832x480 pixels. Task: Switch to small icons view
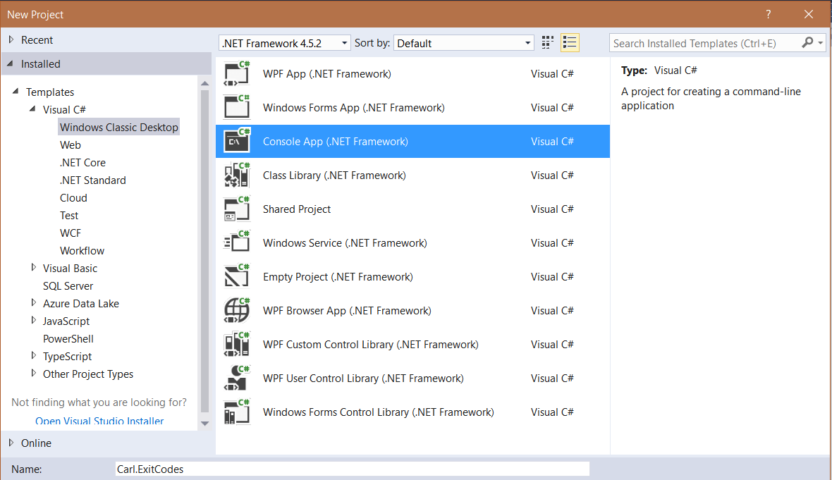(x=548, y=42)
